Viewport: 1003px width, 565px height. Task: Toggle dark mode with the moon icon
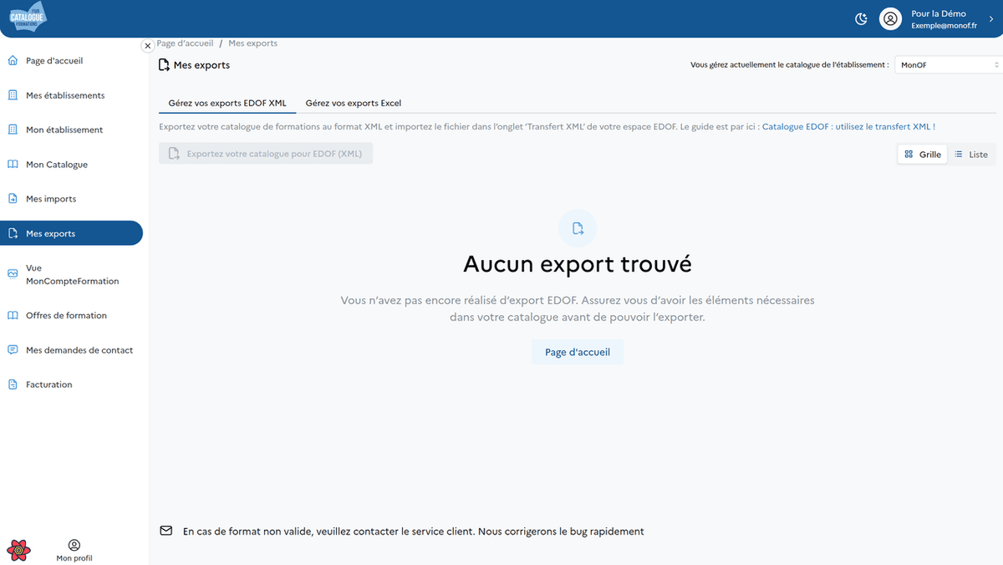[x=861, y=18]
